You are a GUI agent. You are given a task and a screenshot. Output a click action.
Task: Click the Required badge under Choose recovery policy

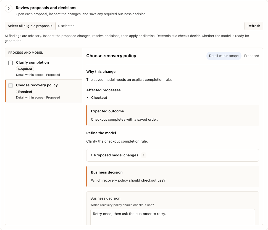click(25, 92)
